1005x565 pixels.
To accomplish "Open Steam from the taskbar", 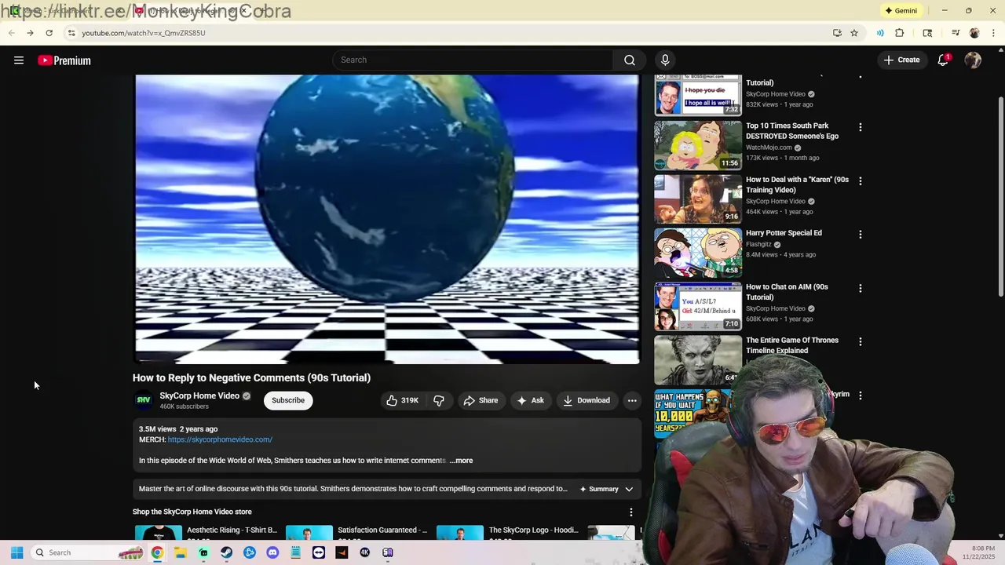I will (x=227, y=552).
